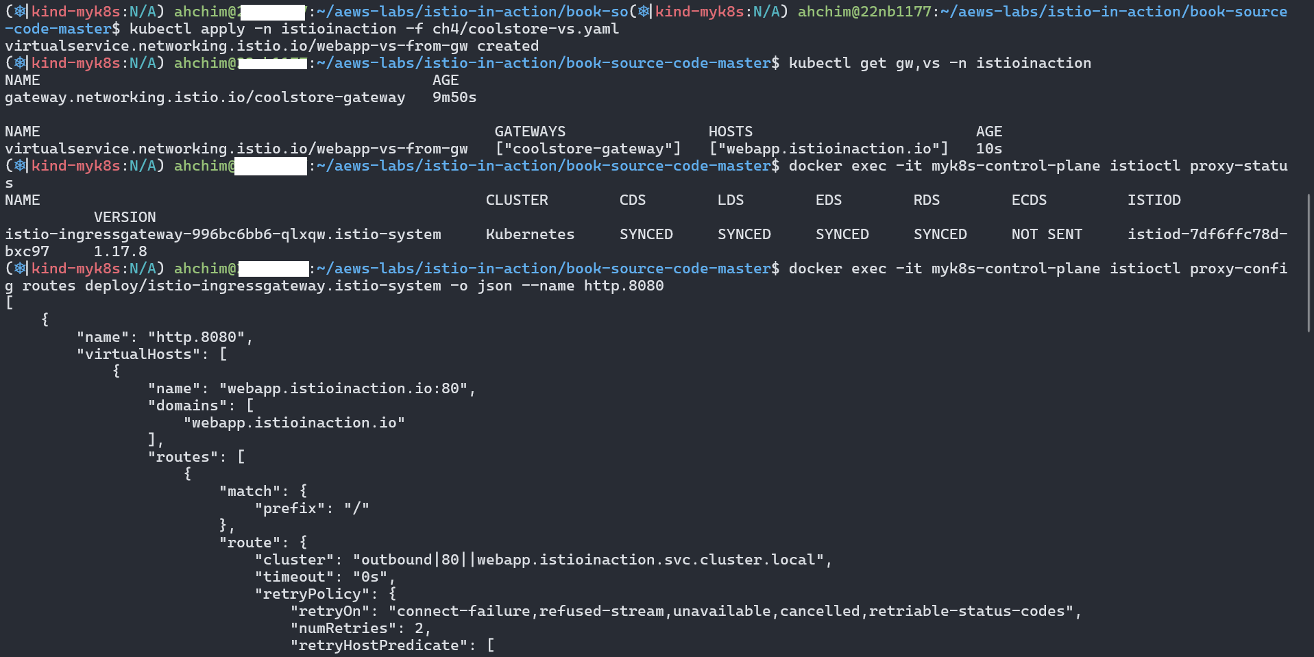
Task: Click "webapp.istioinaction.io" inside the domains array
Action: (294, 423)
